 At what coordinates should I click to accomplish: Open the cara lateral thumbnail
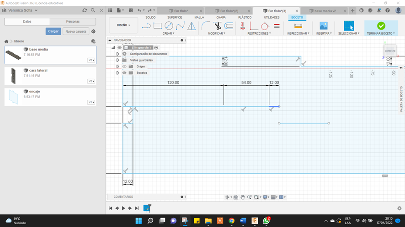pyautogui.click(x=13, y=76)
